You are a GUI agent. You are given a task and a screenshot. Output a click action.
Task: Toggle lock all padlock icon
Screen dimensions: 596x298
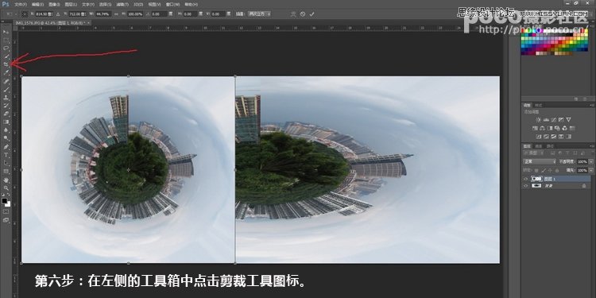point(557,170)
